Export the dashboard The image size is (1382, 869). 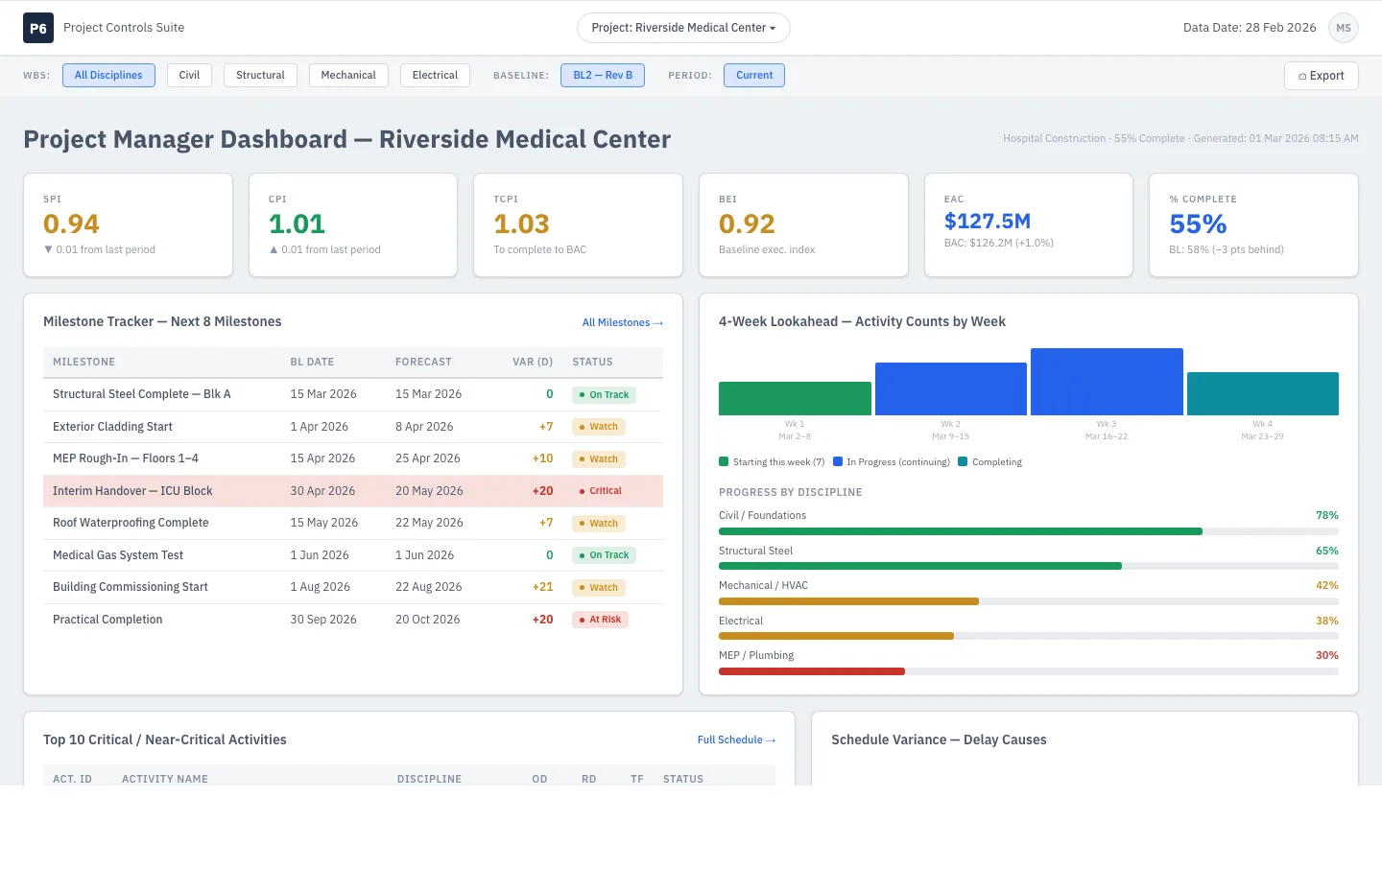[x=1322, y=76]
